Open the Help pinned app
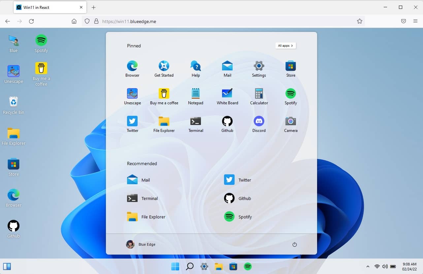The height and width of the screenshot is (274, 423). [x=196, y=69]
